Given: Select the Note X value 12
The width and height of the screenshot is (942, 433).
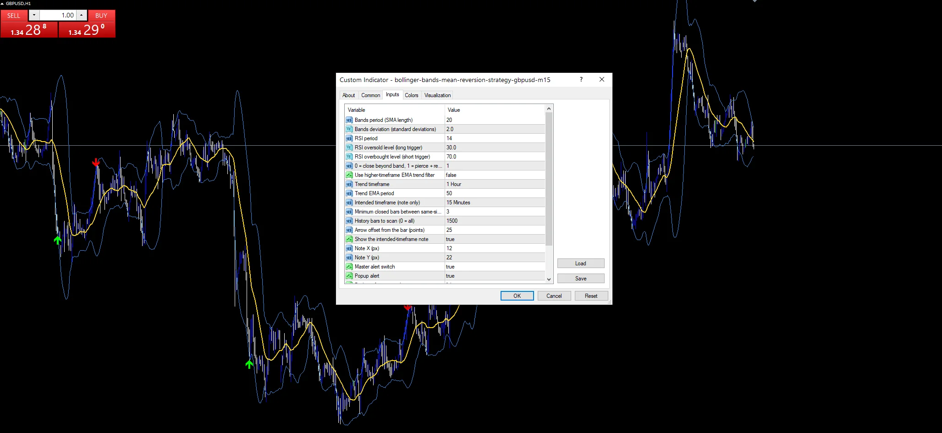Looking at the screenshot, I should (x=495, y=248).
